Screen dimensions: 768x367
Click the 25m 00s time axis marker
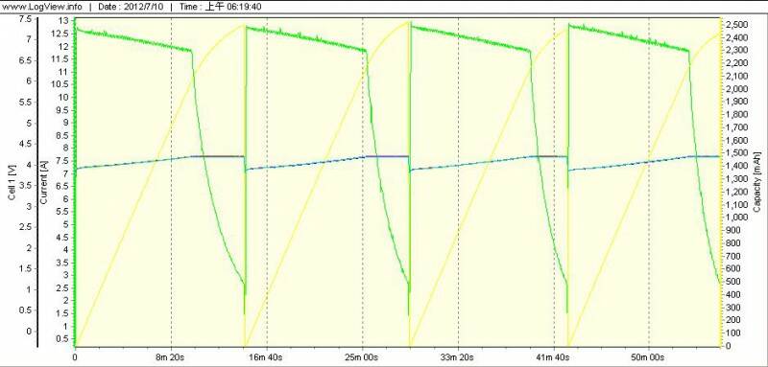click(363, 357)
